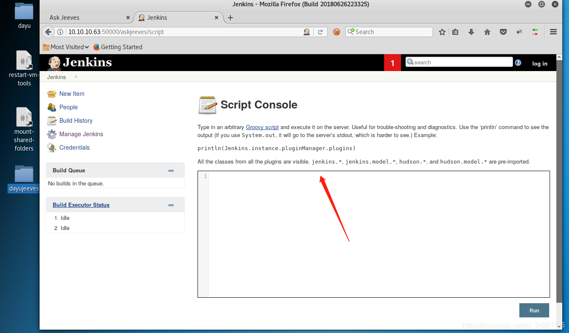Switch to the Jenkins tab

click(178, 18)
